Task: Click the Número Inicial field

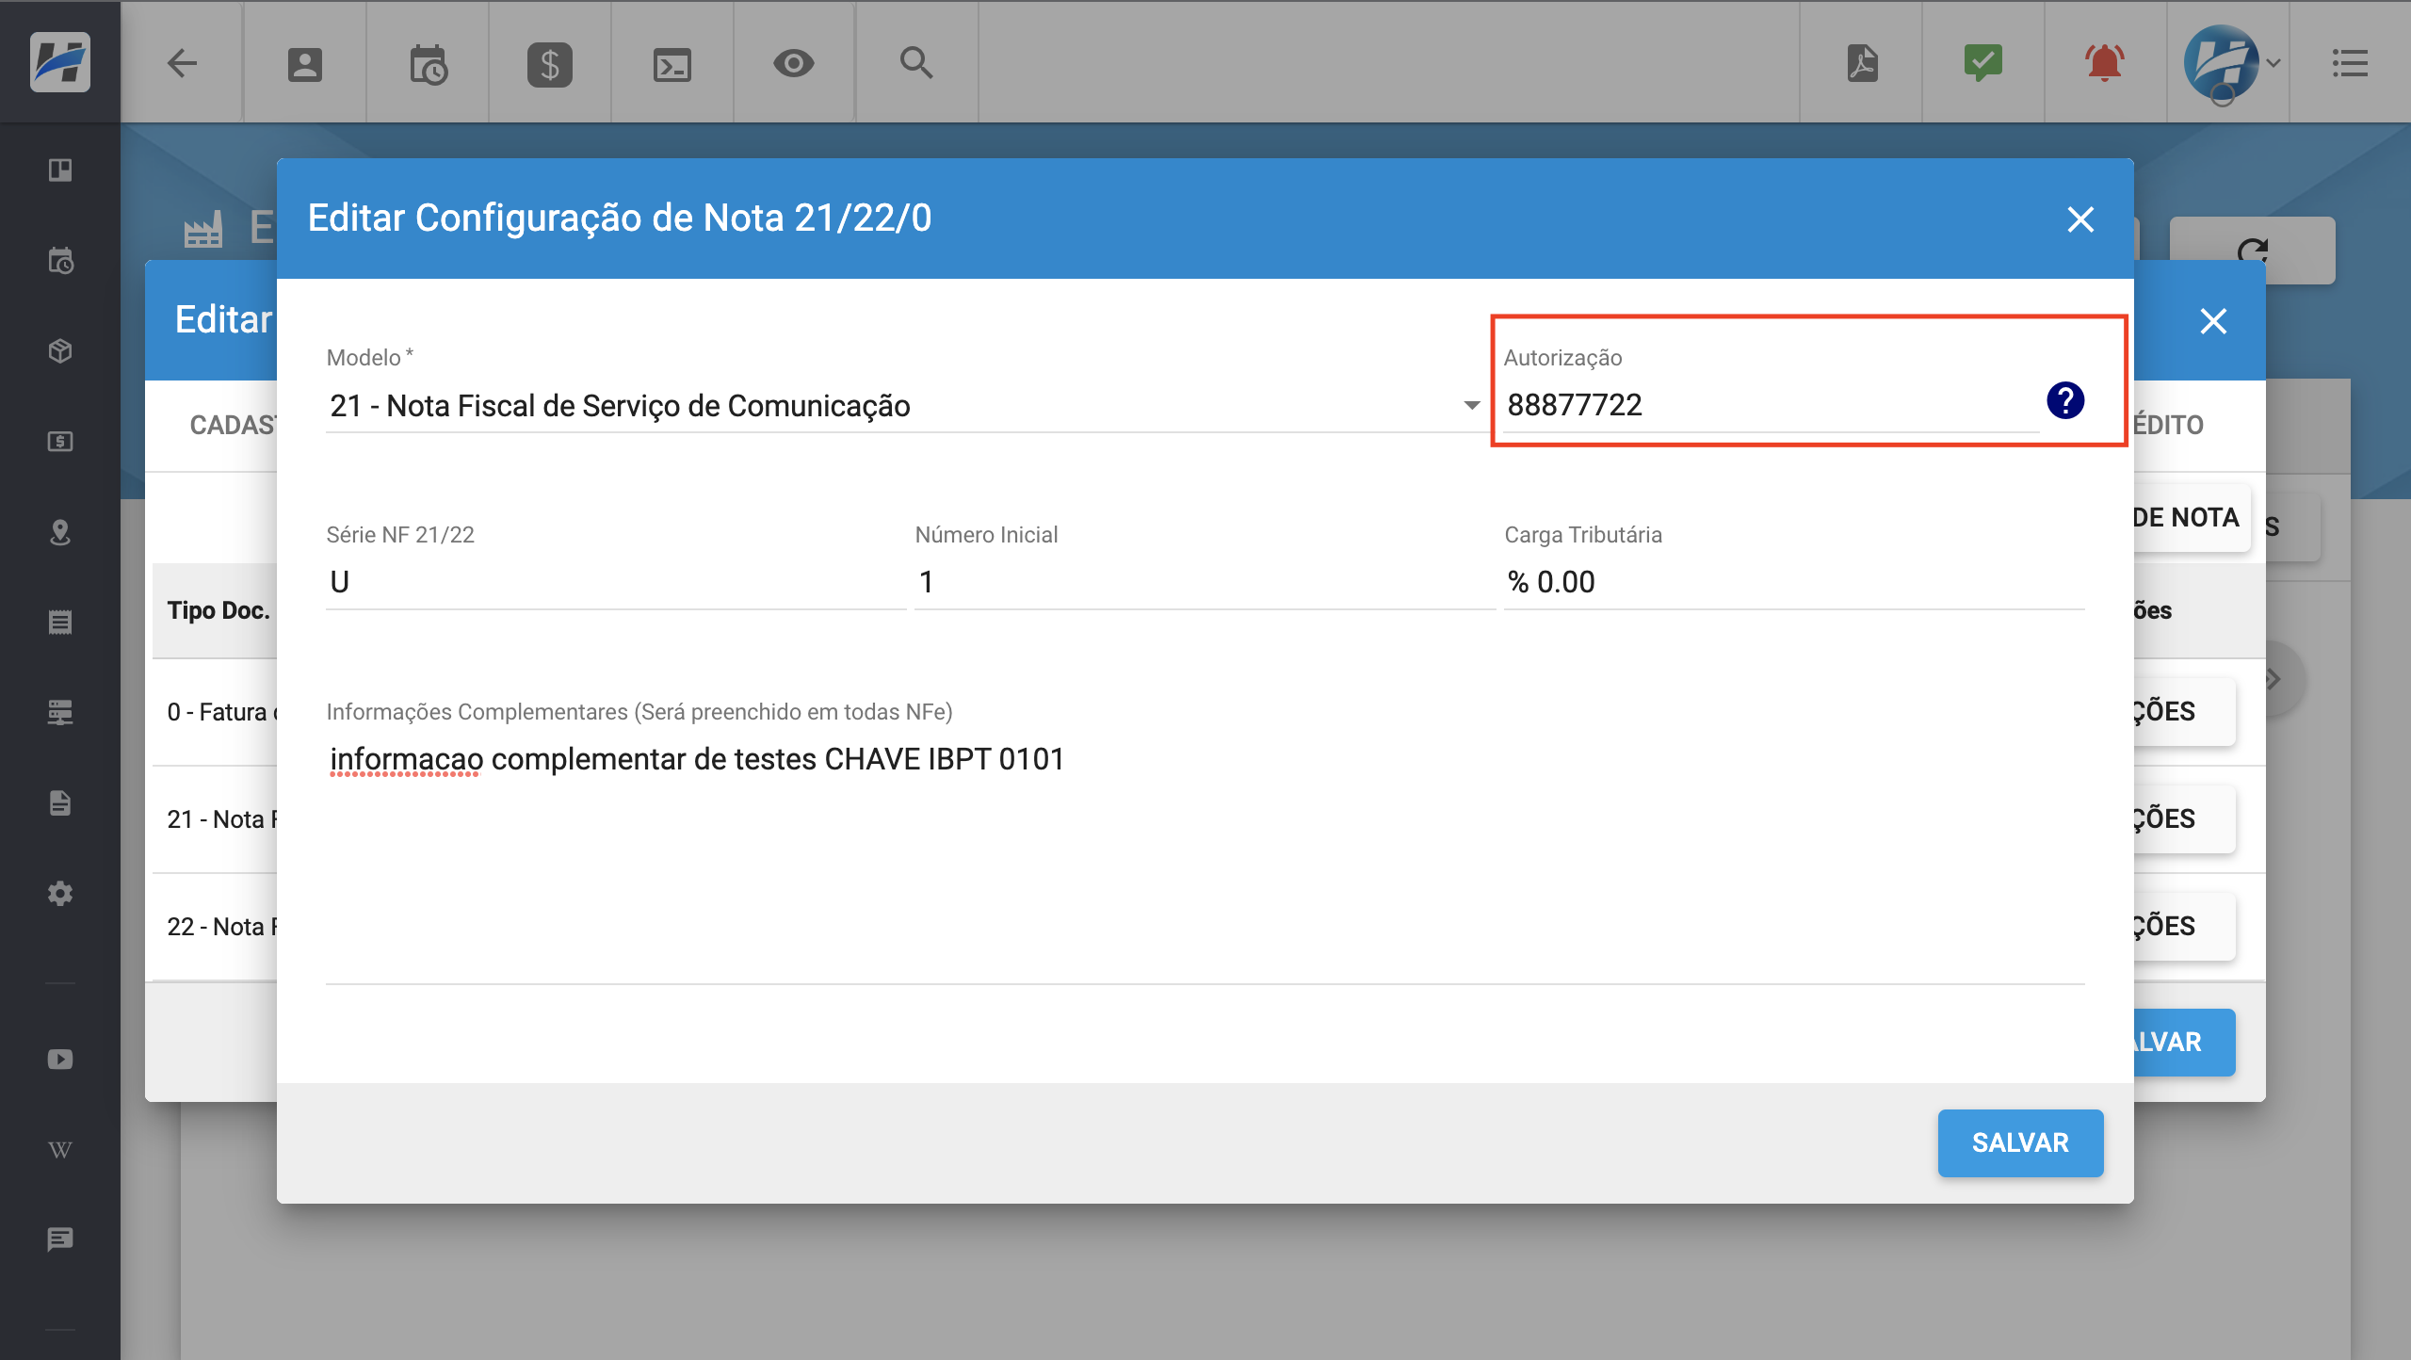Action: 1205,582
